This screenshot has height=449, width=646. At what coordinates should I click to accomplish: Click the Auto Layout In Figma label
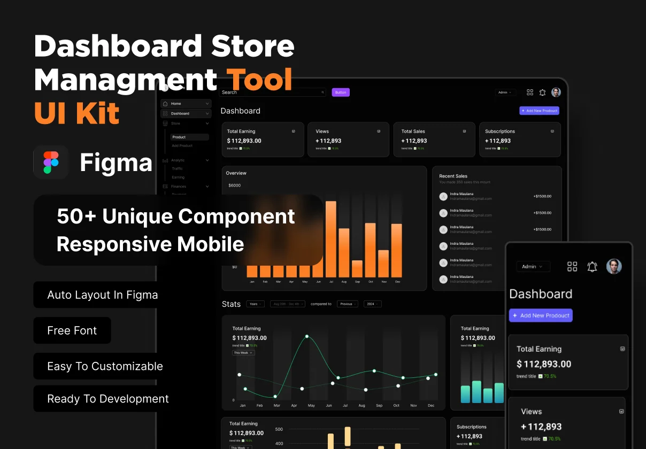103,295
